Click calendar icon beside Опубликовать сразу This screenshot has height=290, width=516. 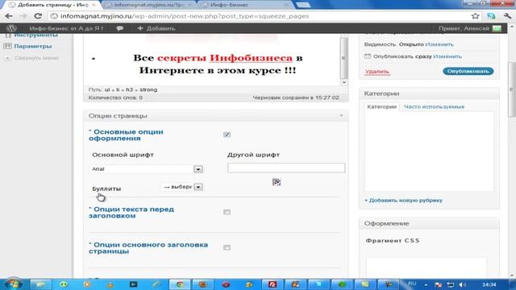(x=368, y=56)
